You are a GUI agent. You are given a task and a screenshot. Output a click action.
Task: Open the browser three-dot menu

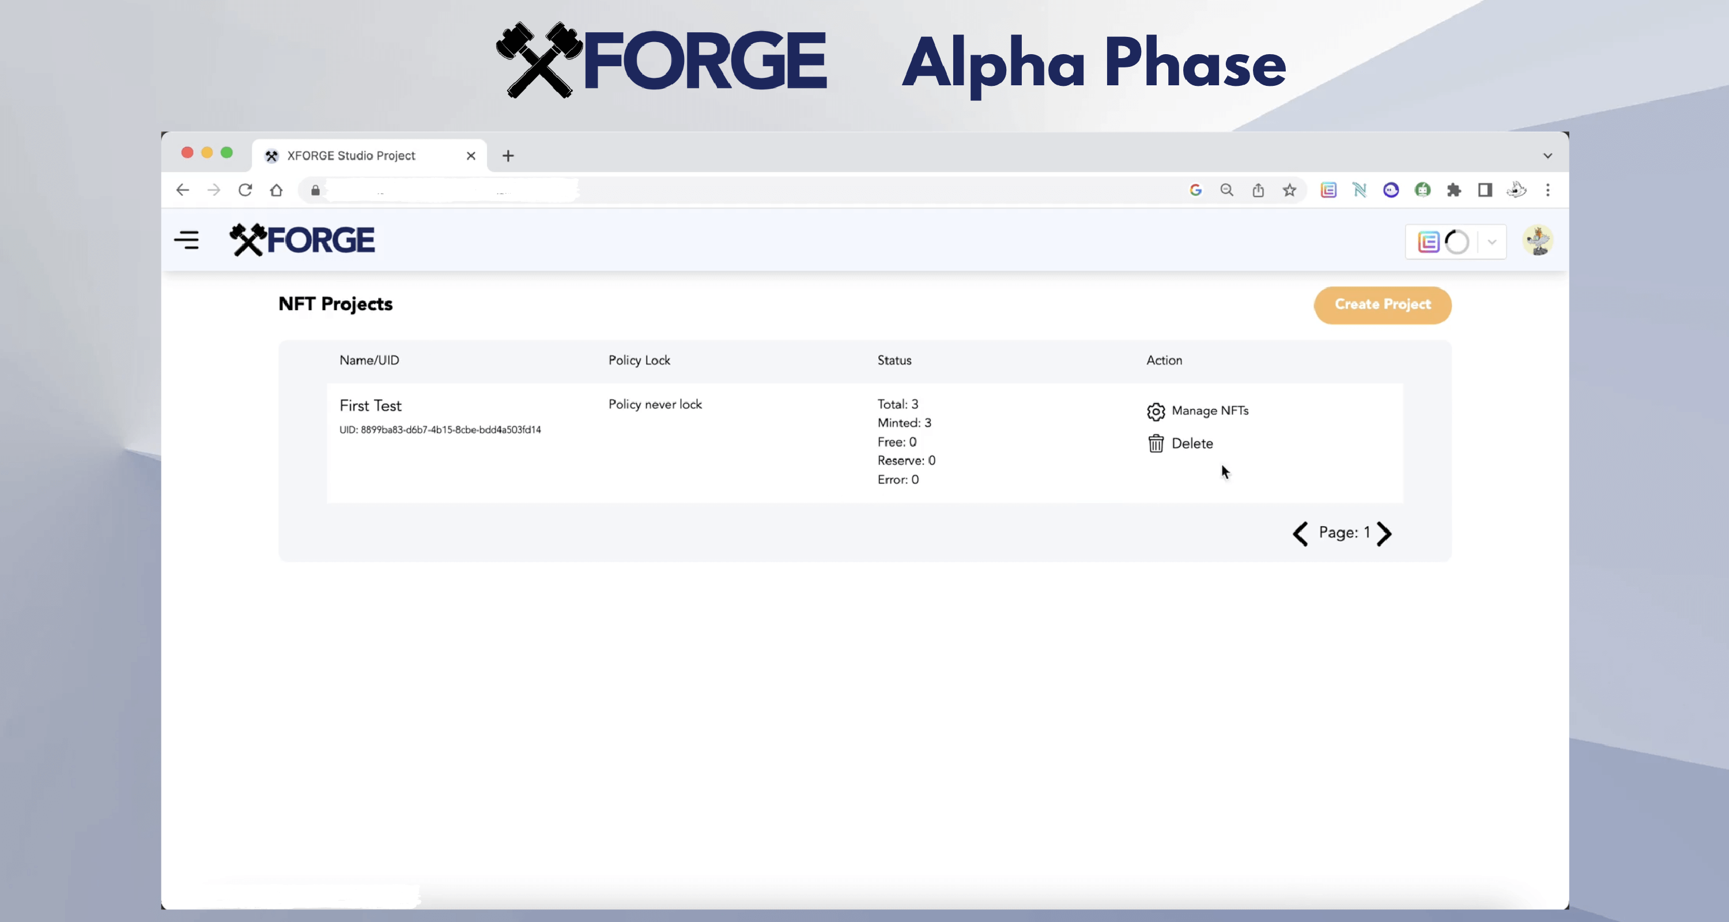1548,191
